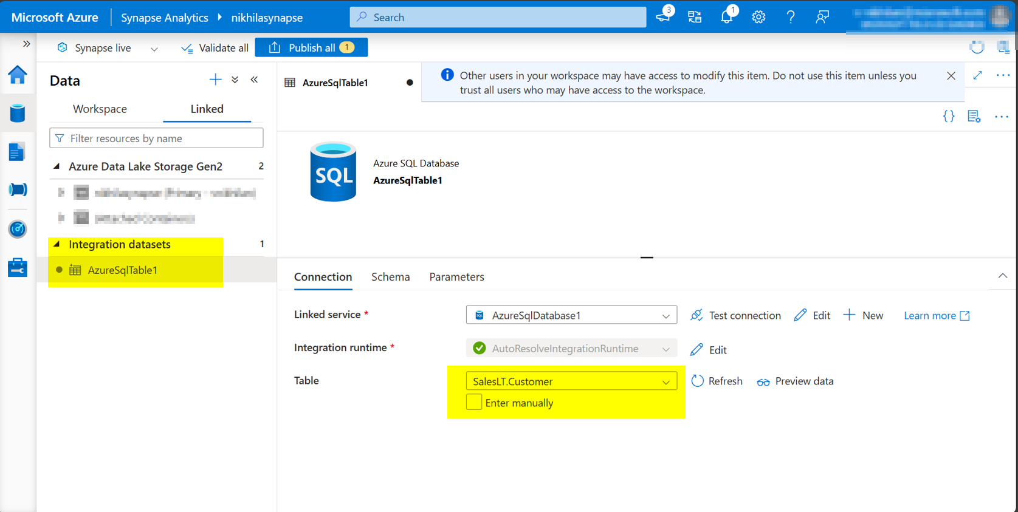
Task: Click the top Search box
Action: [x=498, y=17]
